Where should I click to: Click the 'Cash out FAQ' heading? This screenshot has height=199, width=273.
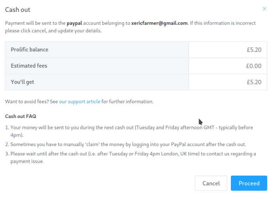(21, 116)
